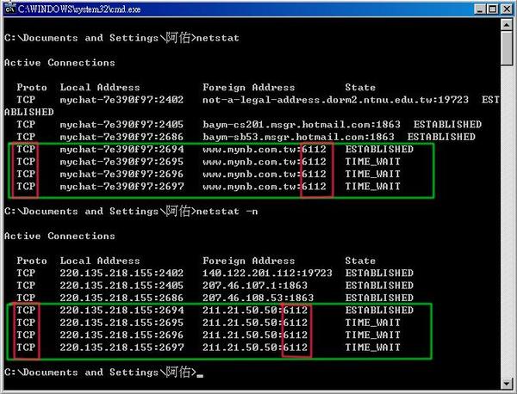Click local address '220.135.218.155:2402'

[121, 274]
